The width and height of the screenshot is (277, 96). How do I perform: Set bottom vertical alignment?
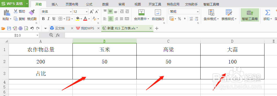click(x=116, y=12)
